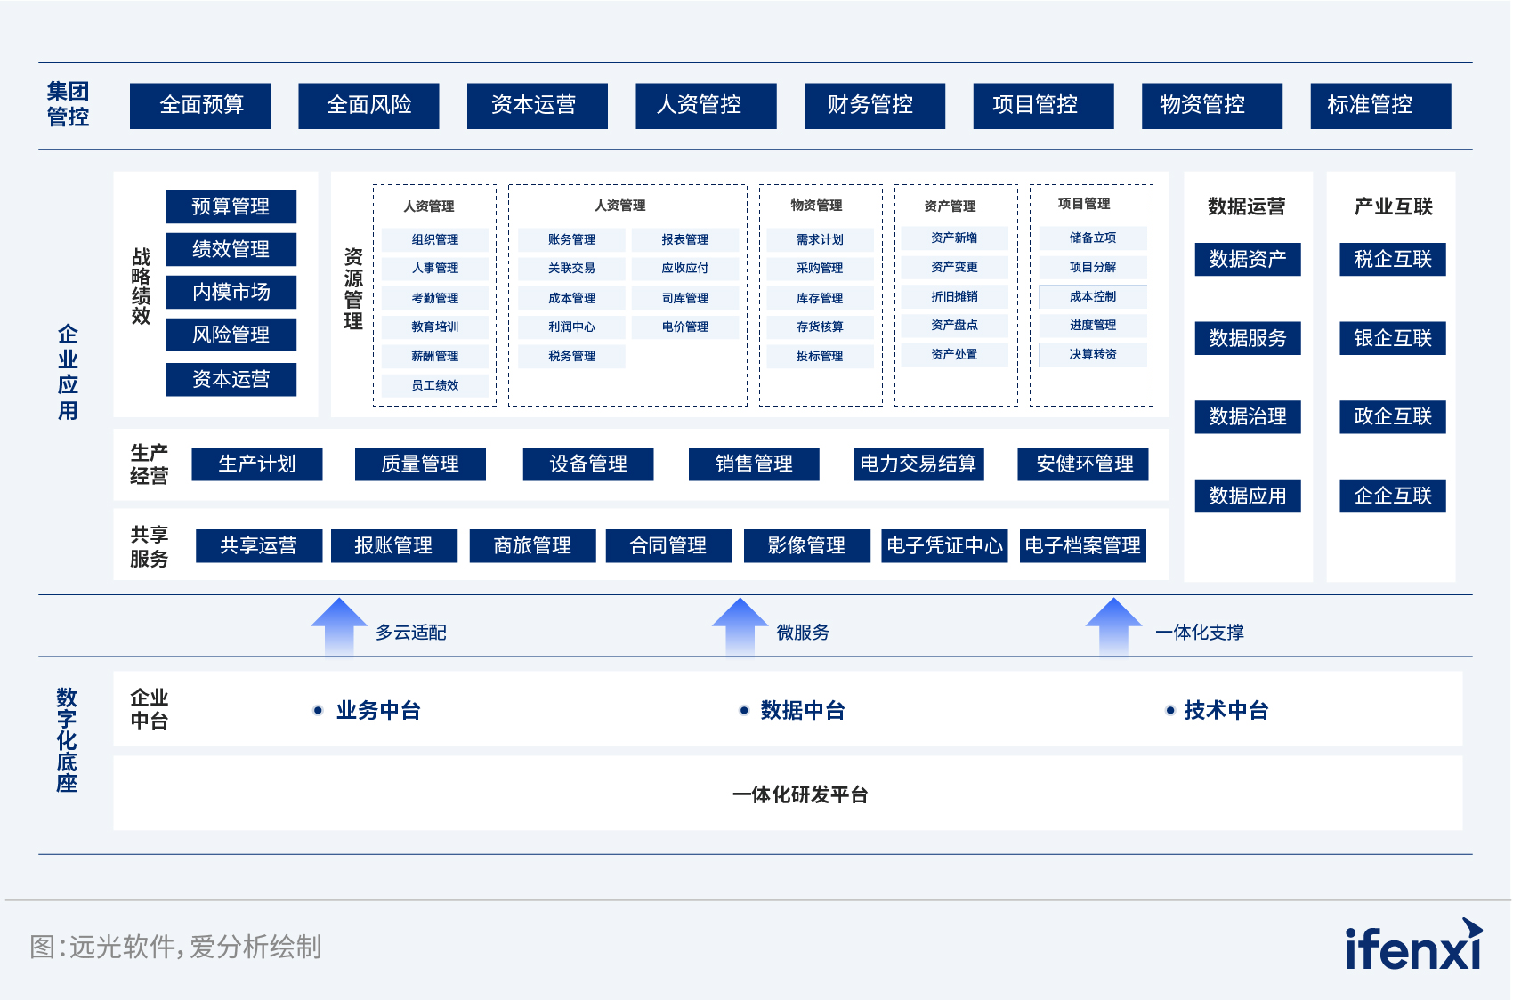This screenshot has width=1513, height=1000.
Task: Click 采购管理 under 物资管理
Action: click(820, 268)
